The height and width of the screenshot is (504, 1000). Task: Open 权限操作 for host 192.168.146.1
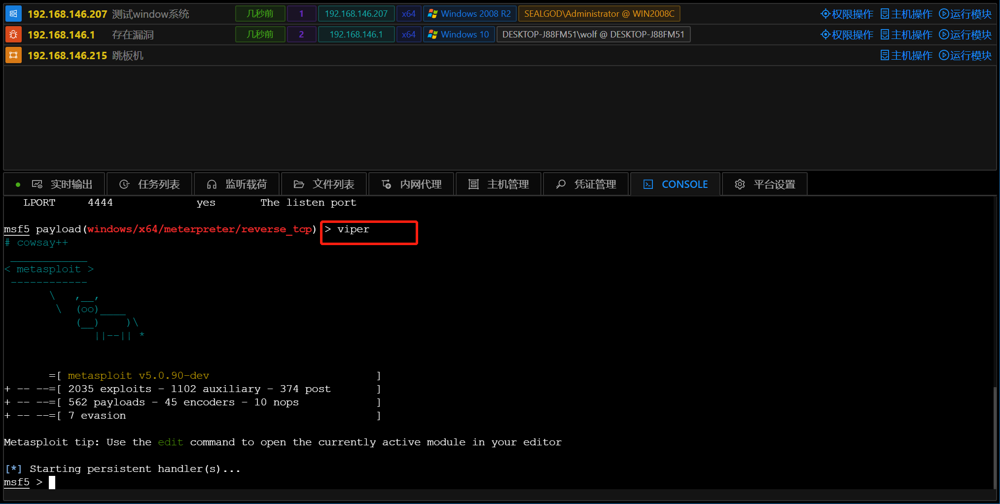pos(847,35)
